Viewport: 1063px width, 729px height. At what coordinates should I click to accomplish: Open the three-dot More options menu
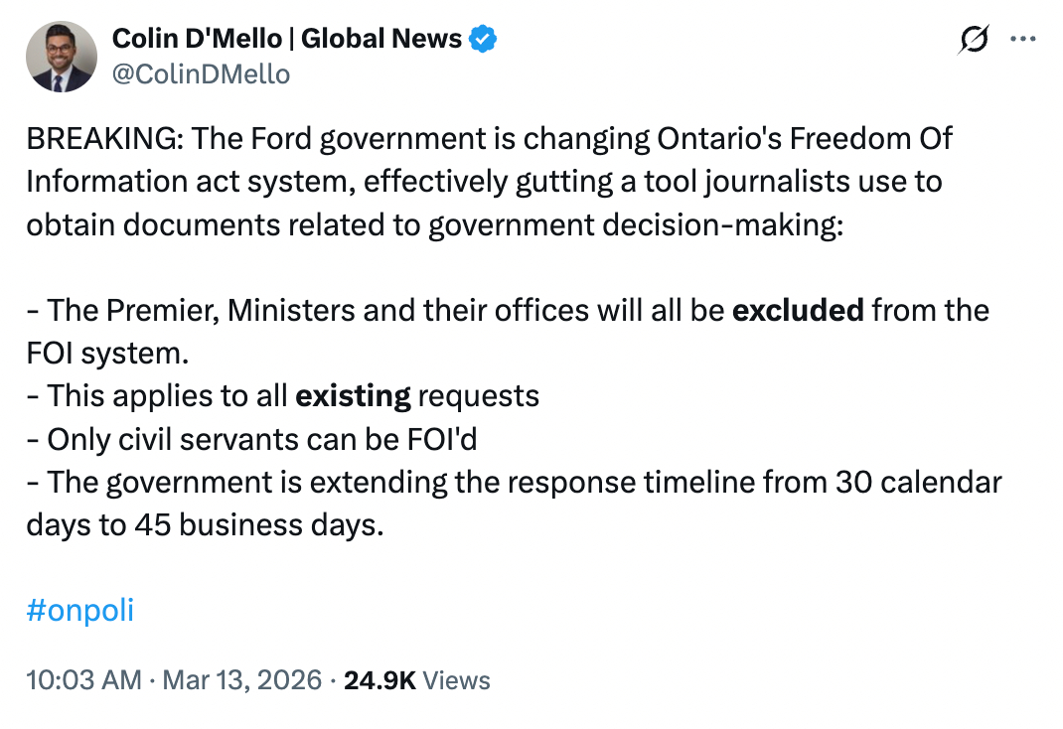pos(1022,39)
